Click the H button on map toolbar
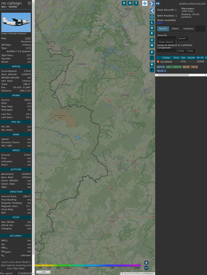207x275 pixels. point(130,3)
